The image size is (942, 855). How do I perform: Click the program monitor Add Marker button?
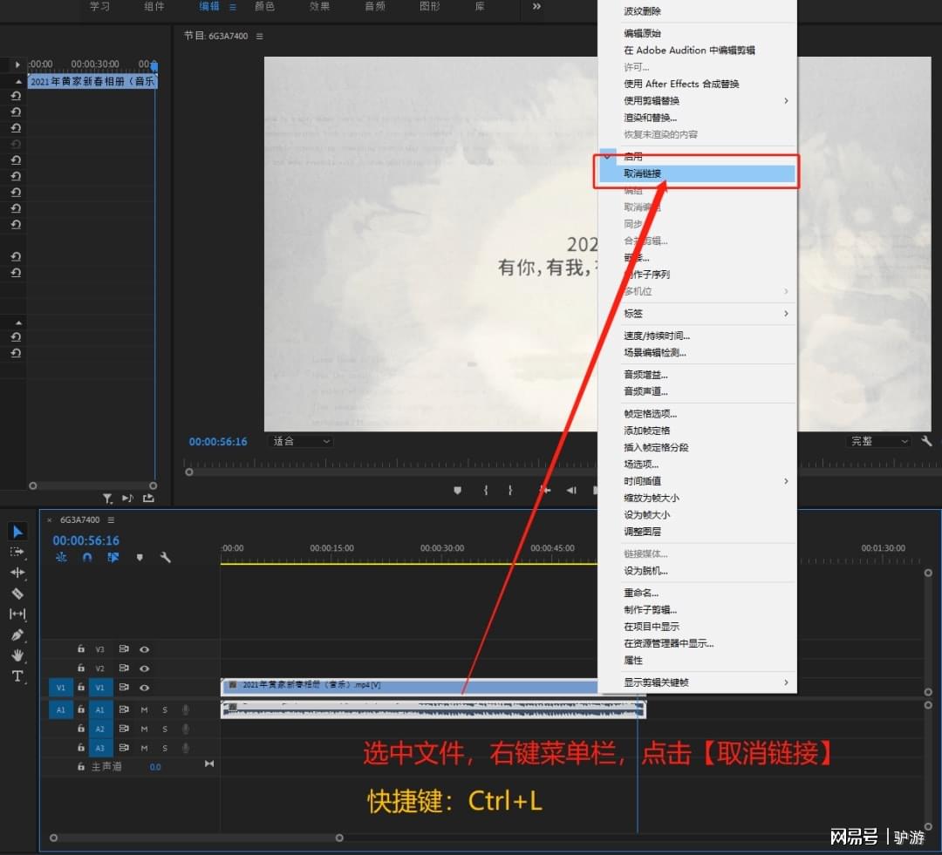tap(458, 490)
